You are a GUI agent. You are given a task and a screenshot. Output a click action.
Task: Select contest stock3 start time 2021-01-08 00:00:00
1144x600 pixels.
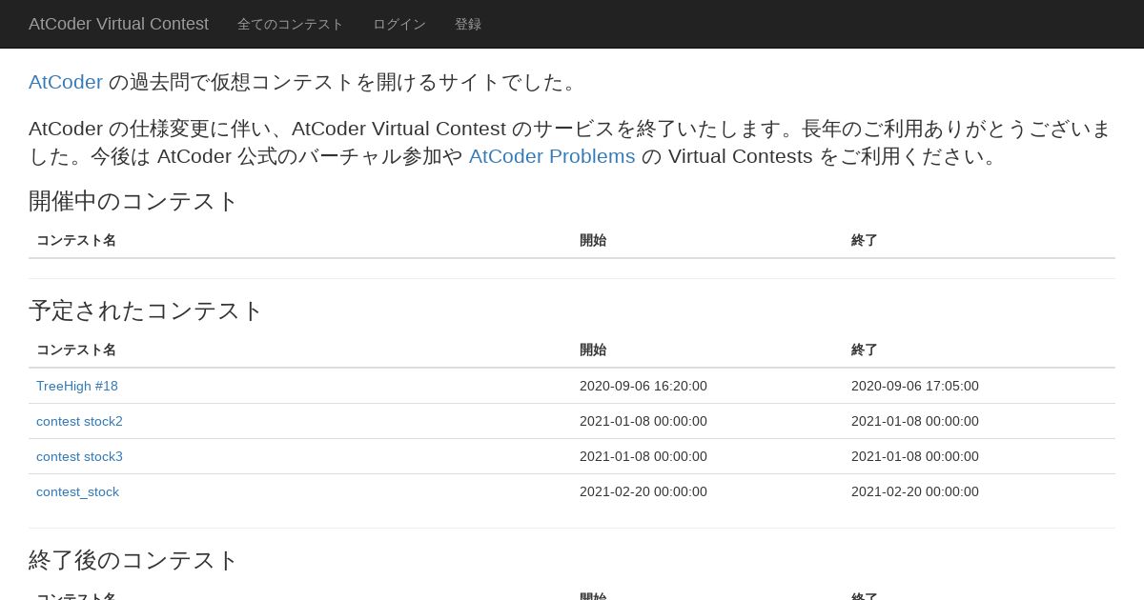643,456
